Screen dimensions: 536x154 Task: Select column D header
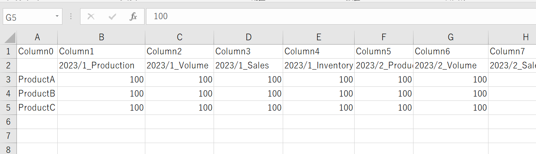[x=248, y=37]
